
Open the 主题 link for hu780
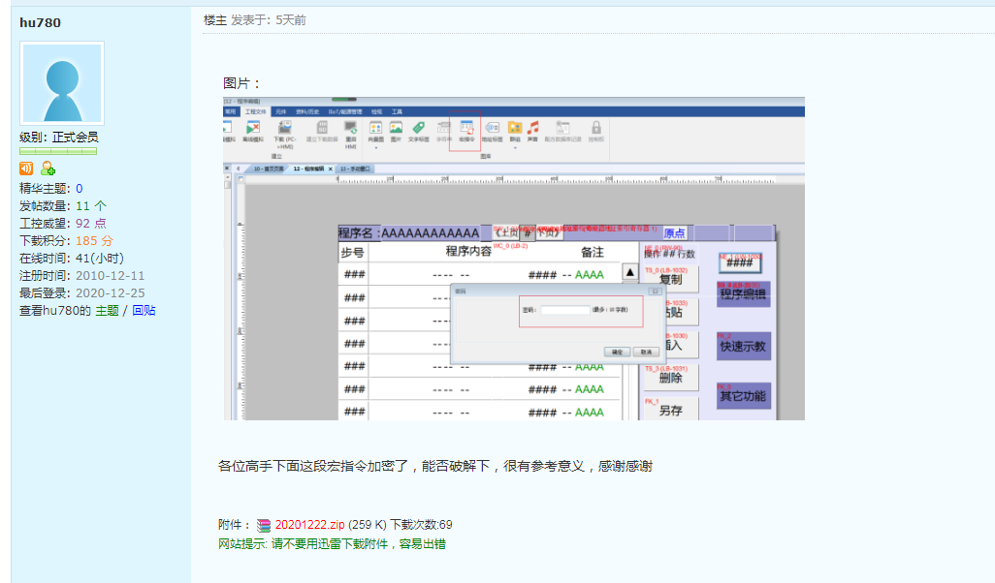click(107, 311)
